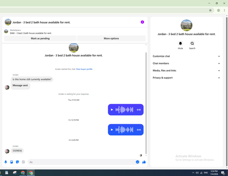Open Search in conversation magnifier icon
Viewport: 228px width, 176px height.
[192, 44]
